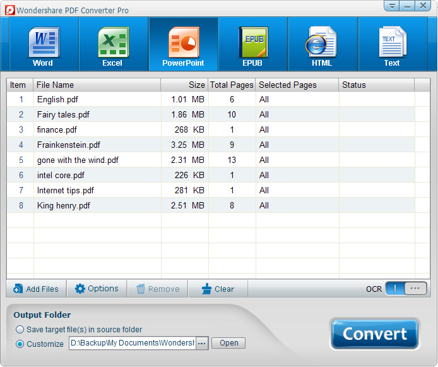The width and height of the screenshot is (438, 367).
Task: Select the Text output format icon
Action: pyautogui.click(x=392, y=45)
